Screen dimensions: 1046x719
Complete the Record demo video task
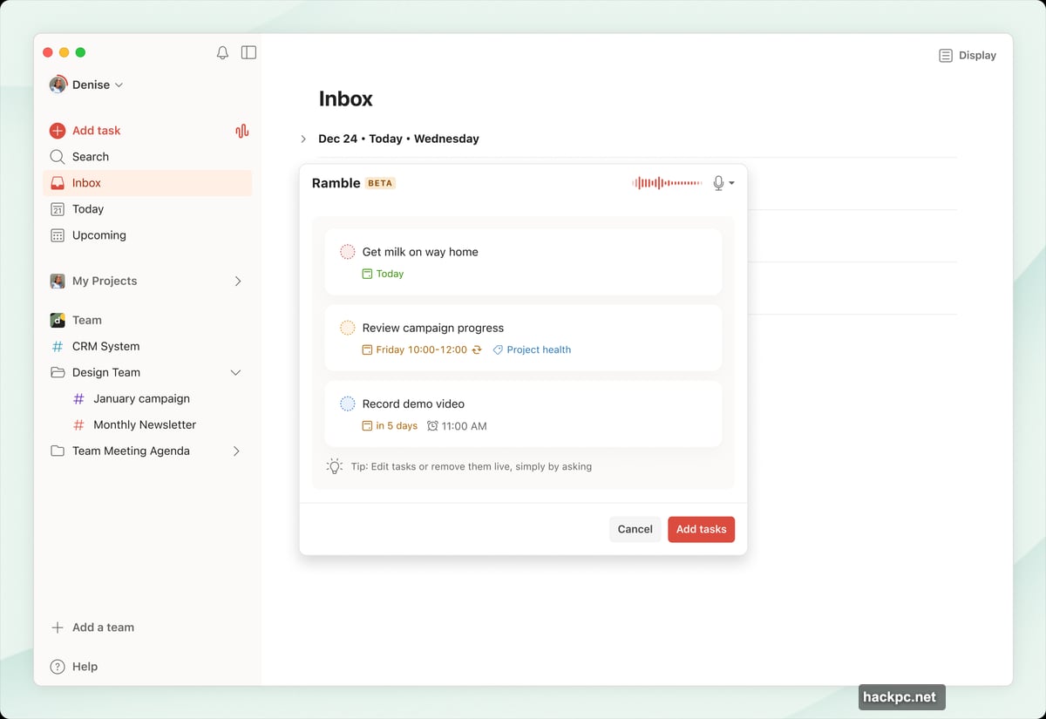click(x=347, y=403)
